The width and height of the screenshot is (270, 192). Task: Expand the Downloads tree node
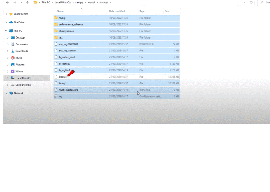pyautogui.click(x=8, y=51)
